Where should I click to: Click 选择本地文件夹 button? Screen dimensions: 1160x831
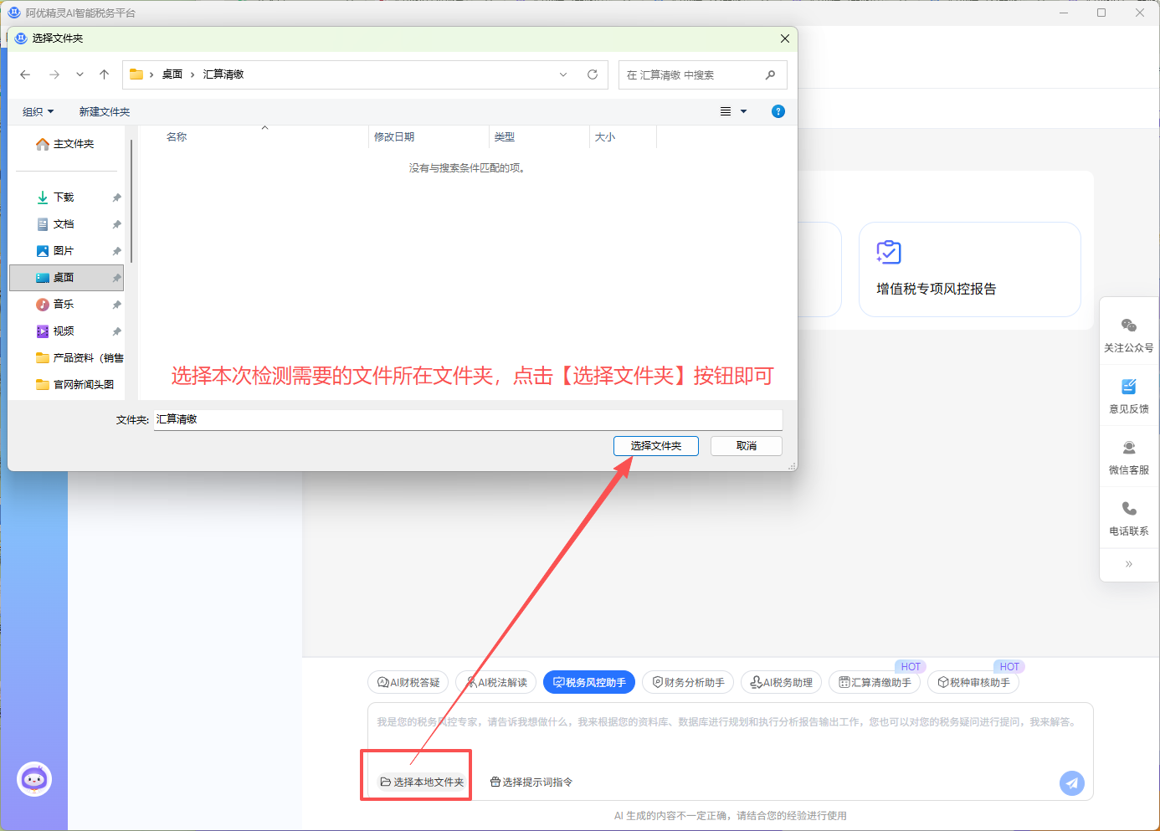tap(422, 782)
